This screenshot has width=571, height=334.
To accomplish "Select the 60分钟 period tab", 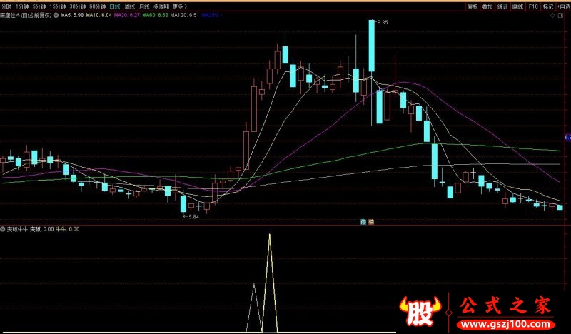I will (x=98, y=6).
